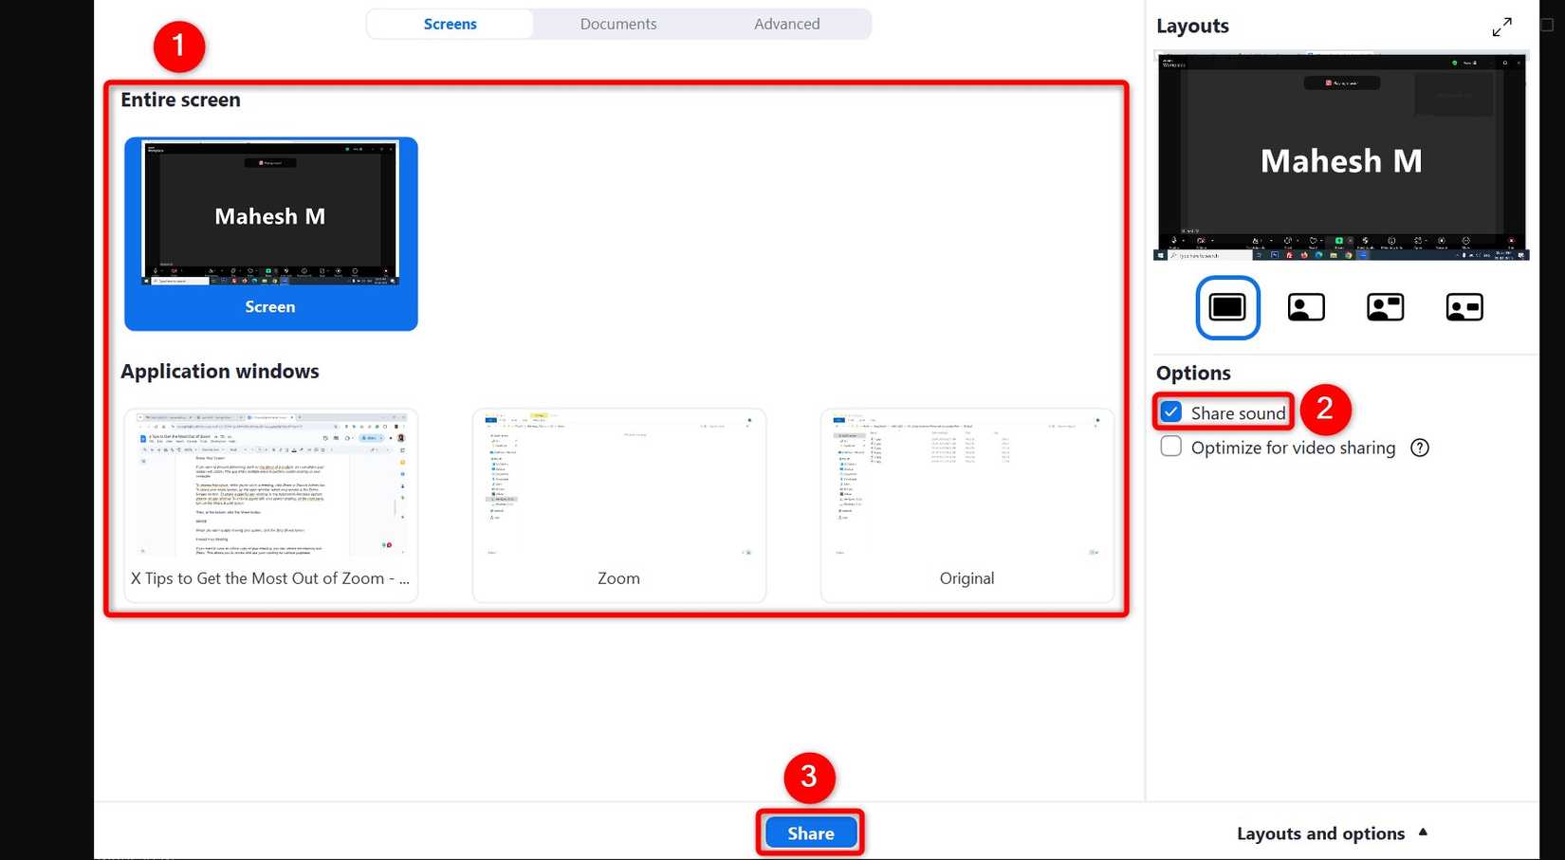Choose the speaker-video-only layout icon

tap(1306, 306)
